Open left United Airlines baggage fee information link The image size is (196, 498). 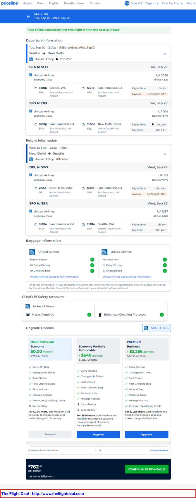pyautogui.click(x=54, y=276)
